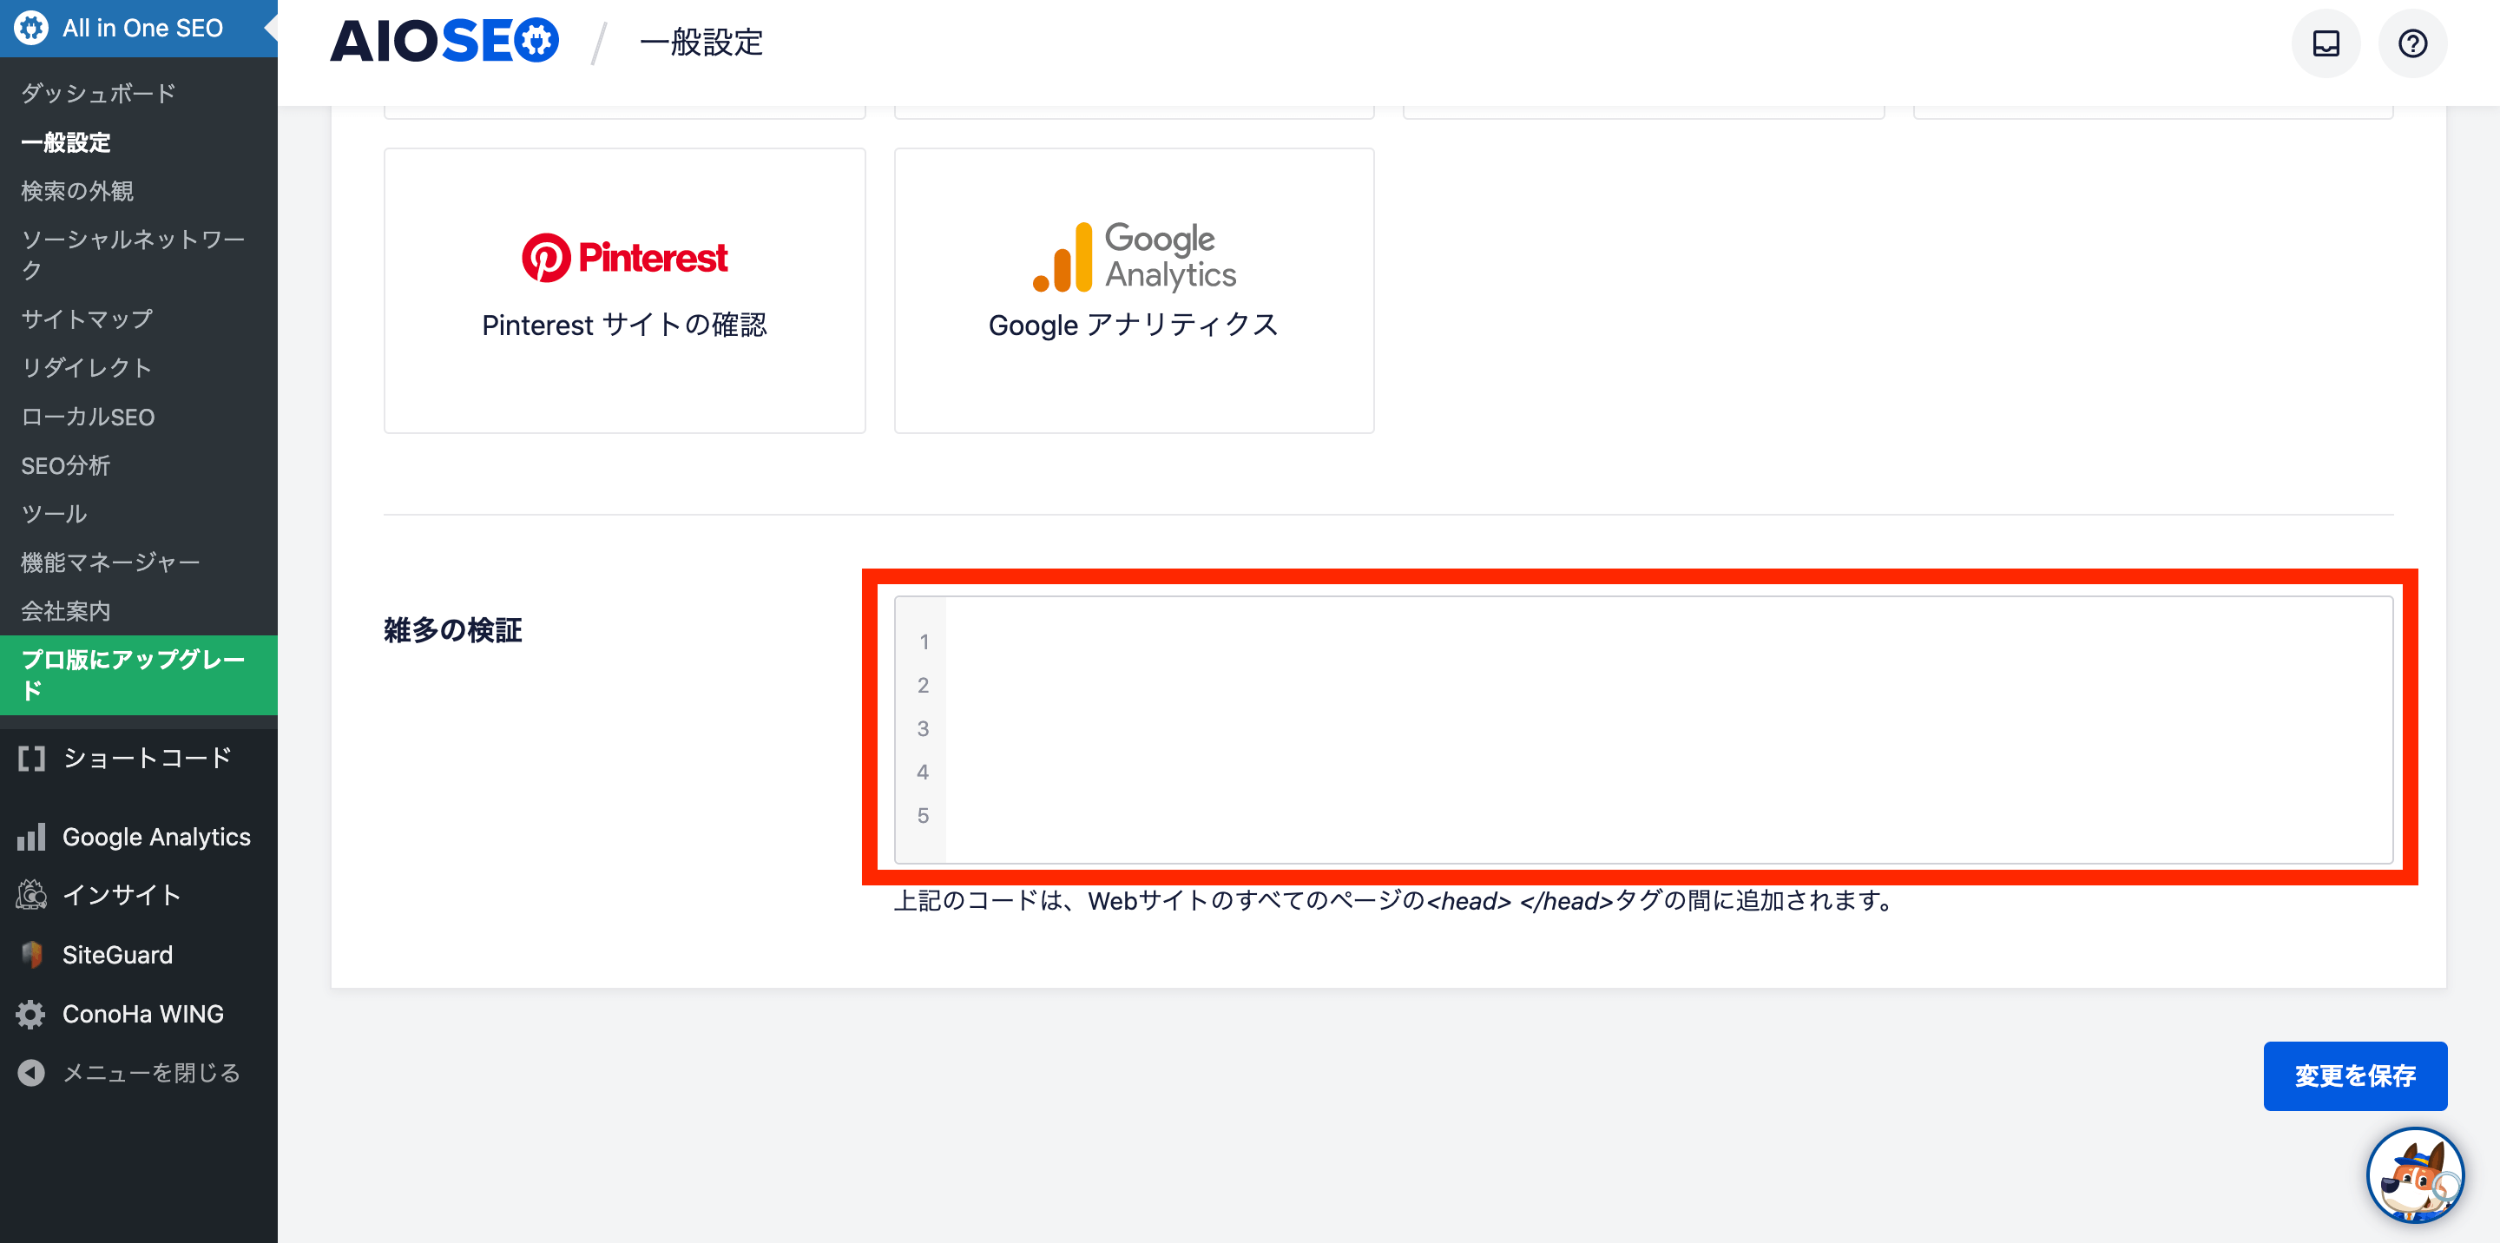Open the Google アナリティクス card
Viewport: 2500px width, 1243px height.
point(1134,291)
